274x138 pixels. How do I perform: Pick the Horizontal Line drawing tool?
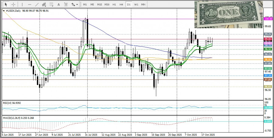coord(30,5)
